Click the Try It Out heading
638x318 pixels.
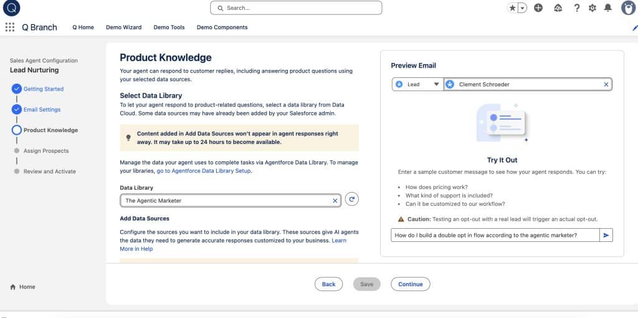[502, 160]
